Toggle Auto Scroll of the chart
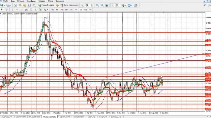The width and height of the screenshot is (211, 118). 113,5
